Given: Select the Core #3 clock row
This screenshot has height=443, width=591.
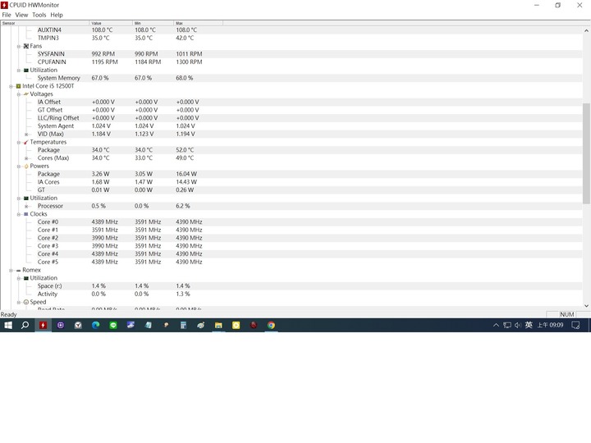Looking at the screenshot, I should pos(291,246).
